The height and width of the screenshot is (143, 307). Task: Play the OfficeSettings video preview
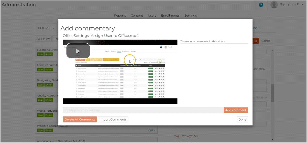(x=78, y=51)
